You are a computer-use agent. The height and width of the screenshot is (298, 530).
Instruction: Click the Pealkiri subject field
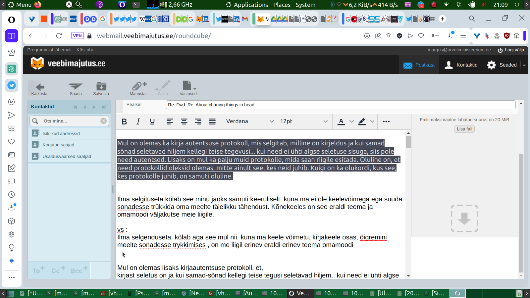[x=341, y=105]
